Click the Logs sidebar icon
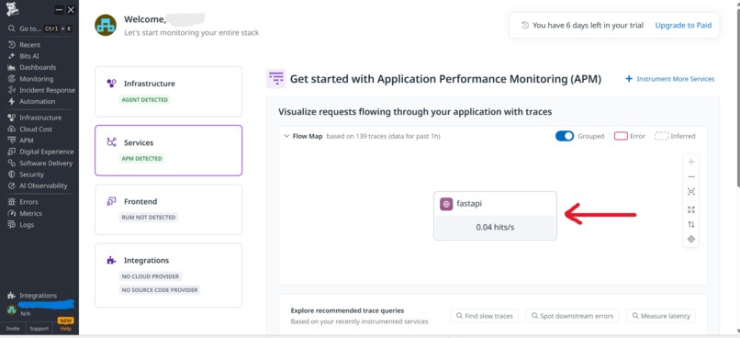Image resolution: width=740 pixels, height=338 pixels. (12, 225)
